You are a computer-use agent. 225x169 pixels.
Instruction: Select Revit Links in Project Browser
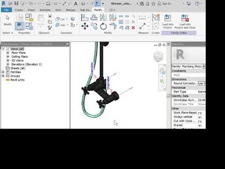pos(17,80)
